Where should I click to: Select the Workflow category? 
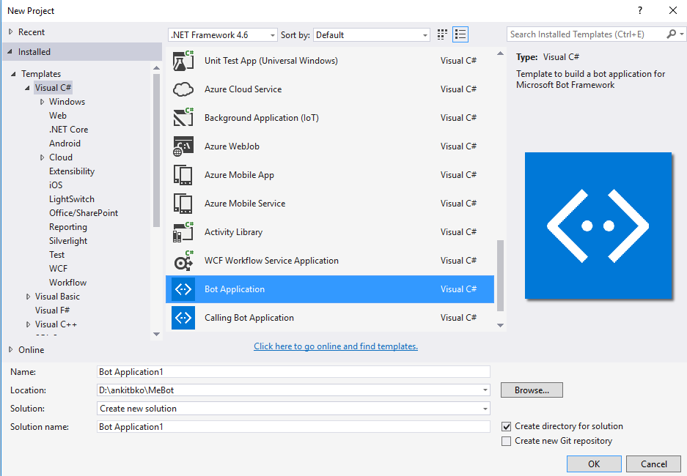[x=67, y=283]
